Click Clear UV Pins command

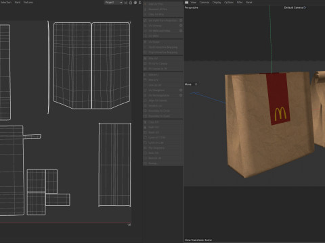[163, 14]
